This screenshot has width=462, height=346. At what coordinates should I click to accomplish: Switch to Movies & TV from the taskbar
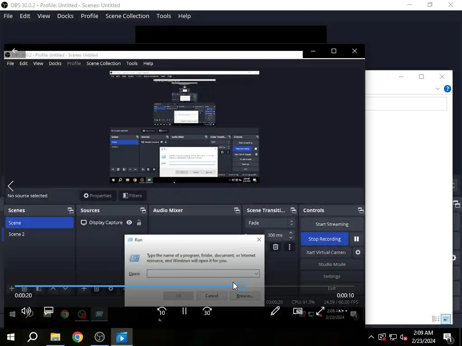(x=122, y=337)
